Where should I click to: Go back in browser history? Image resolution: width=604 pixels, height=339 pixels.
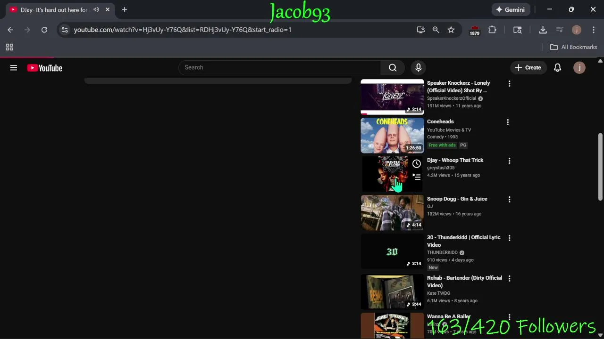(x=10, y=30)
